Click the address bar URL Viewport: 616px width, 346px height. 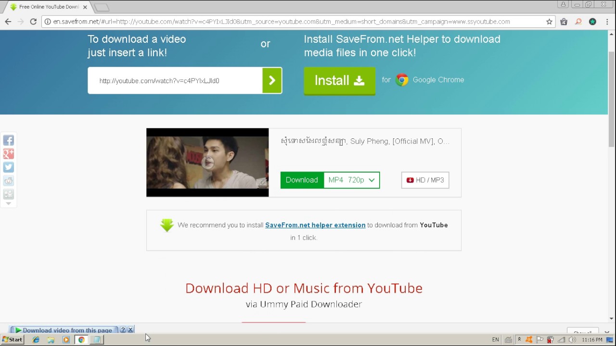(x=282, y=22)
